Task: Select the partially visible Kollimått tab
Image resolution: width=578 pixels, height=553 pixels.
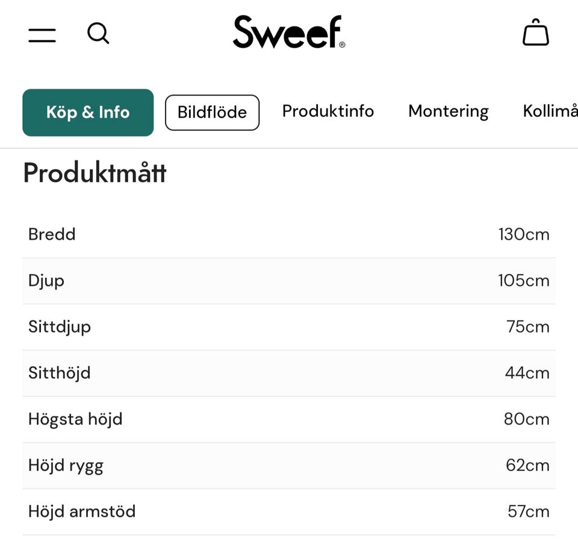Action: (x=550, y=111)
